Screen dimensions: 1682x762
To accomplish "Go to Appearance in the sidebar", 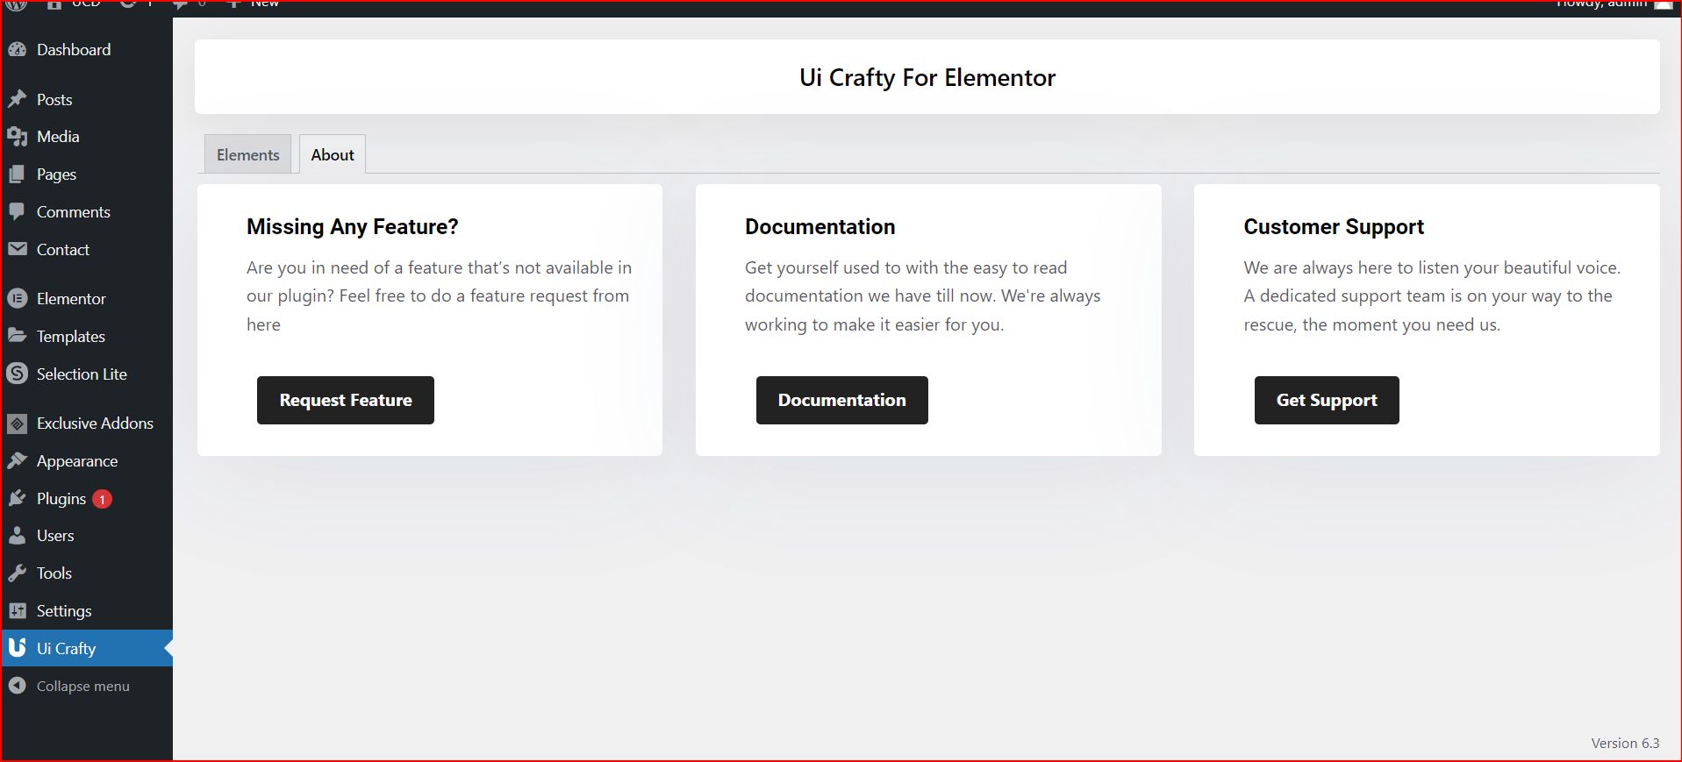I will [87, 461].
